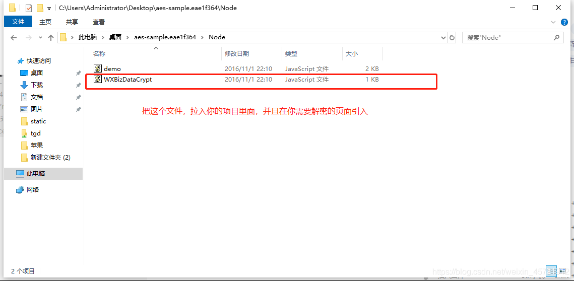
Task: Expand the address bar history dropdown
Action: 443,37
